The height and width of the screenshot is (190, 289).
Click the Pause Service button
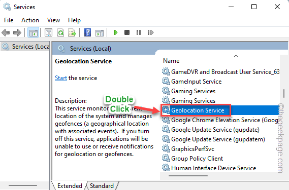coord(139,32)
